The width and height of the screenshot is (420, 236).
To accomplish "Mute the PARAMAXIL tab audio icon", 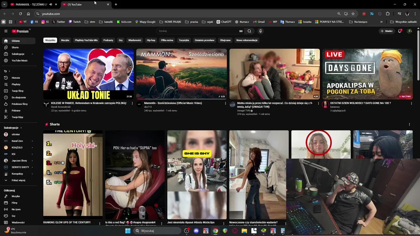I will [x=51, y=5].
